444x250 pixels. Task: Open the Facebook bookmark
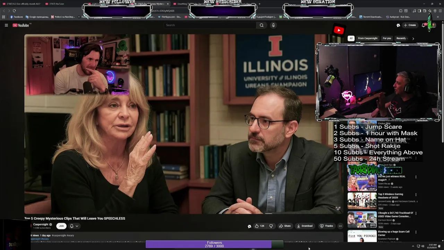point(16,17)
